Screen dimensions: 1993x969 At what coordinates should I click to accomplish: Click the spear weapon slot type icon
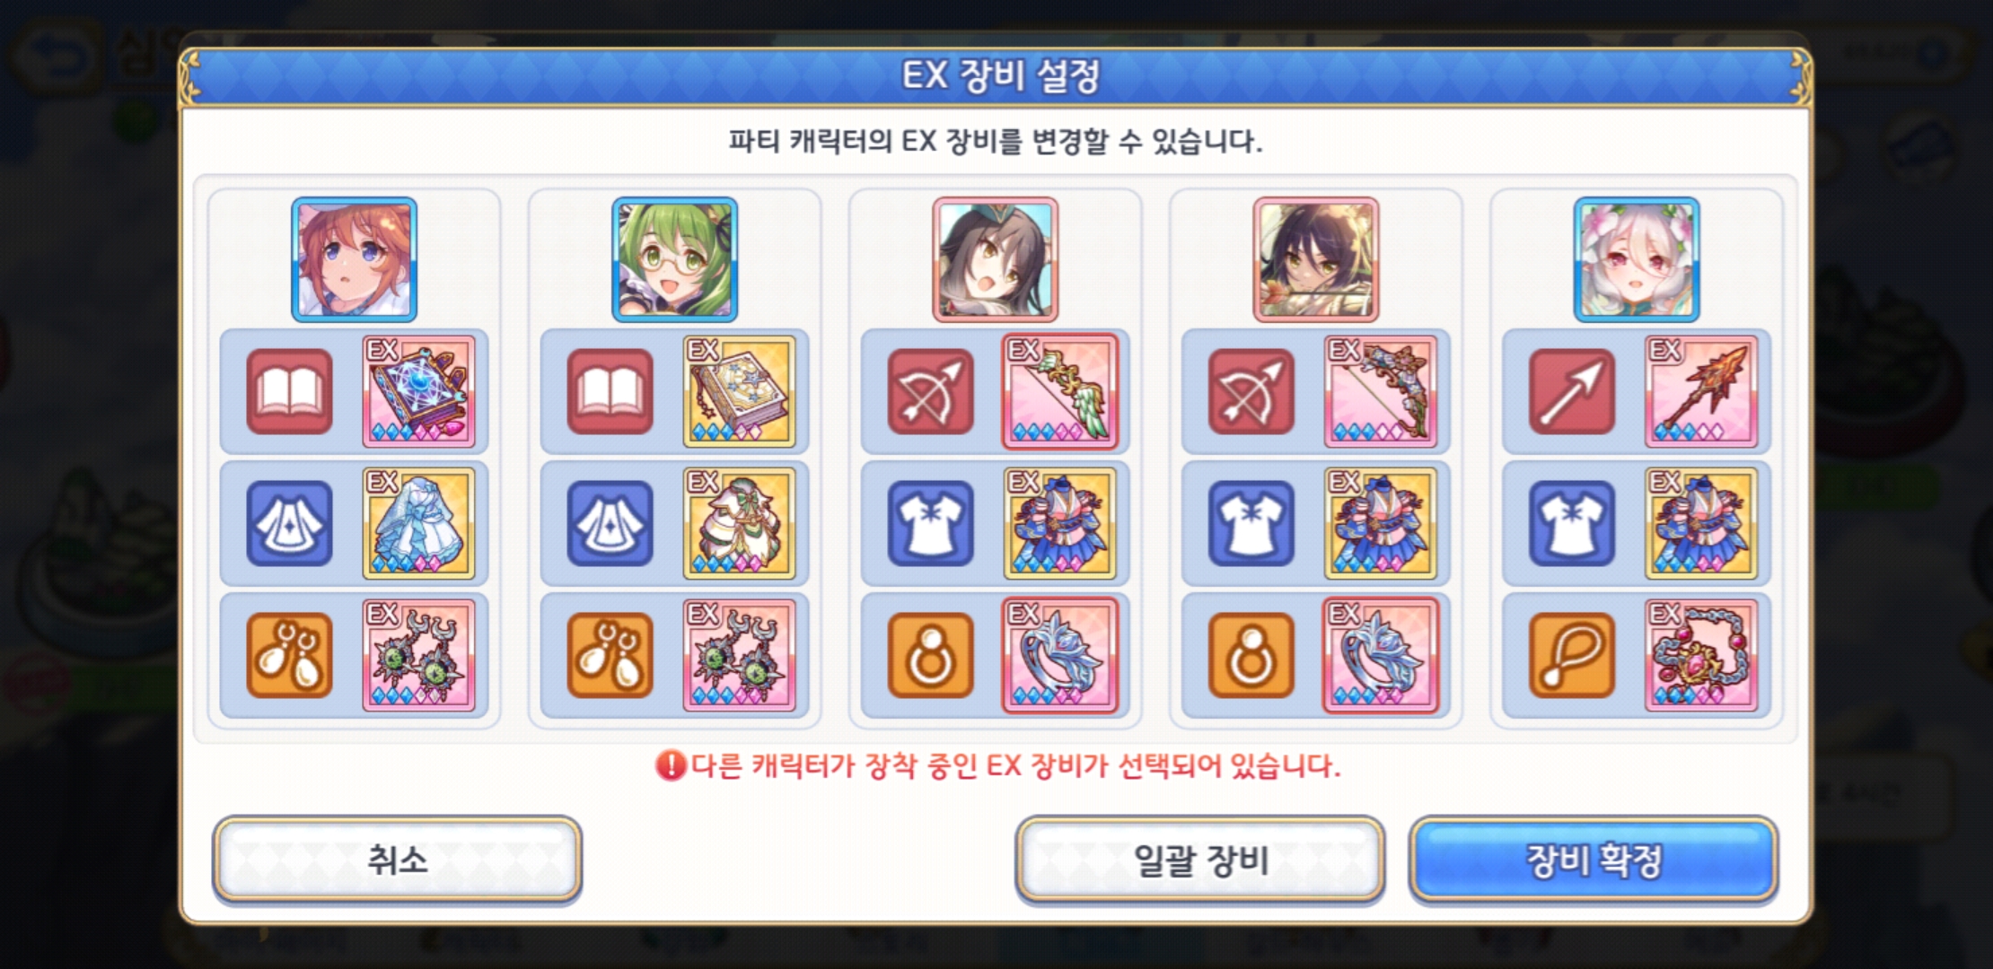(1572, 392)
